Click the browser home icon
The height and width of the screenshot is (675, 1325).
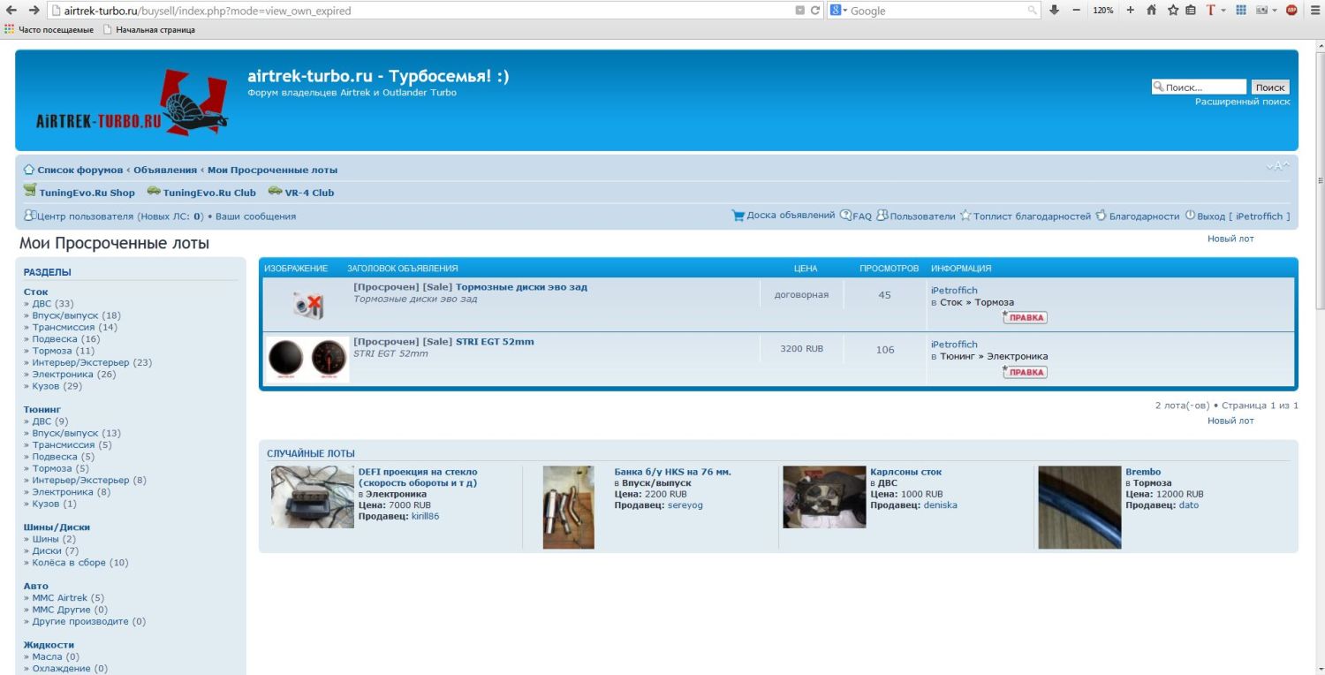(x=1151, y=11)
